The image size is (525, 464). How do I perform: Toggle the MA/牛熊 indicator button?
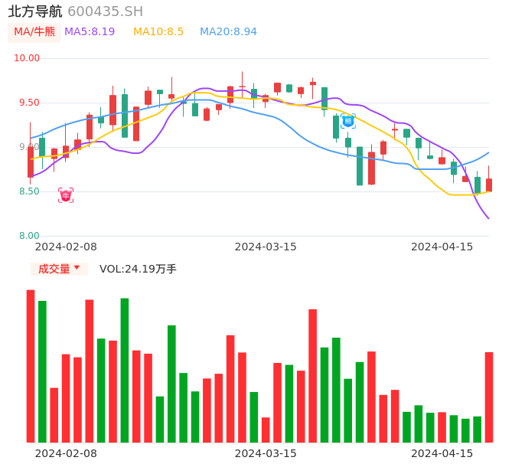34,32
